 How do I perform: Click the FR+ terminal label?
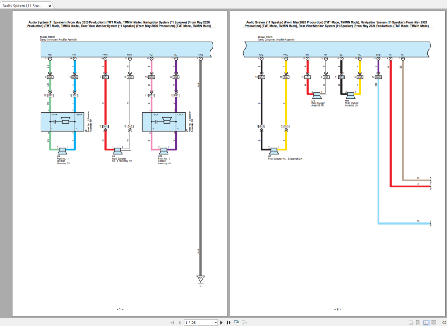(x=50, y=55)
